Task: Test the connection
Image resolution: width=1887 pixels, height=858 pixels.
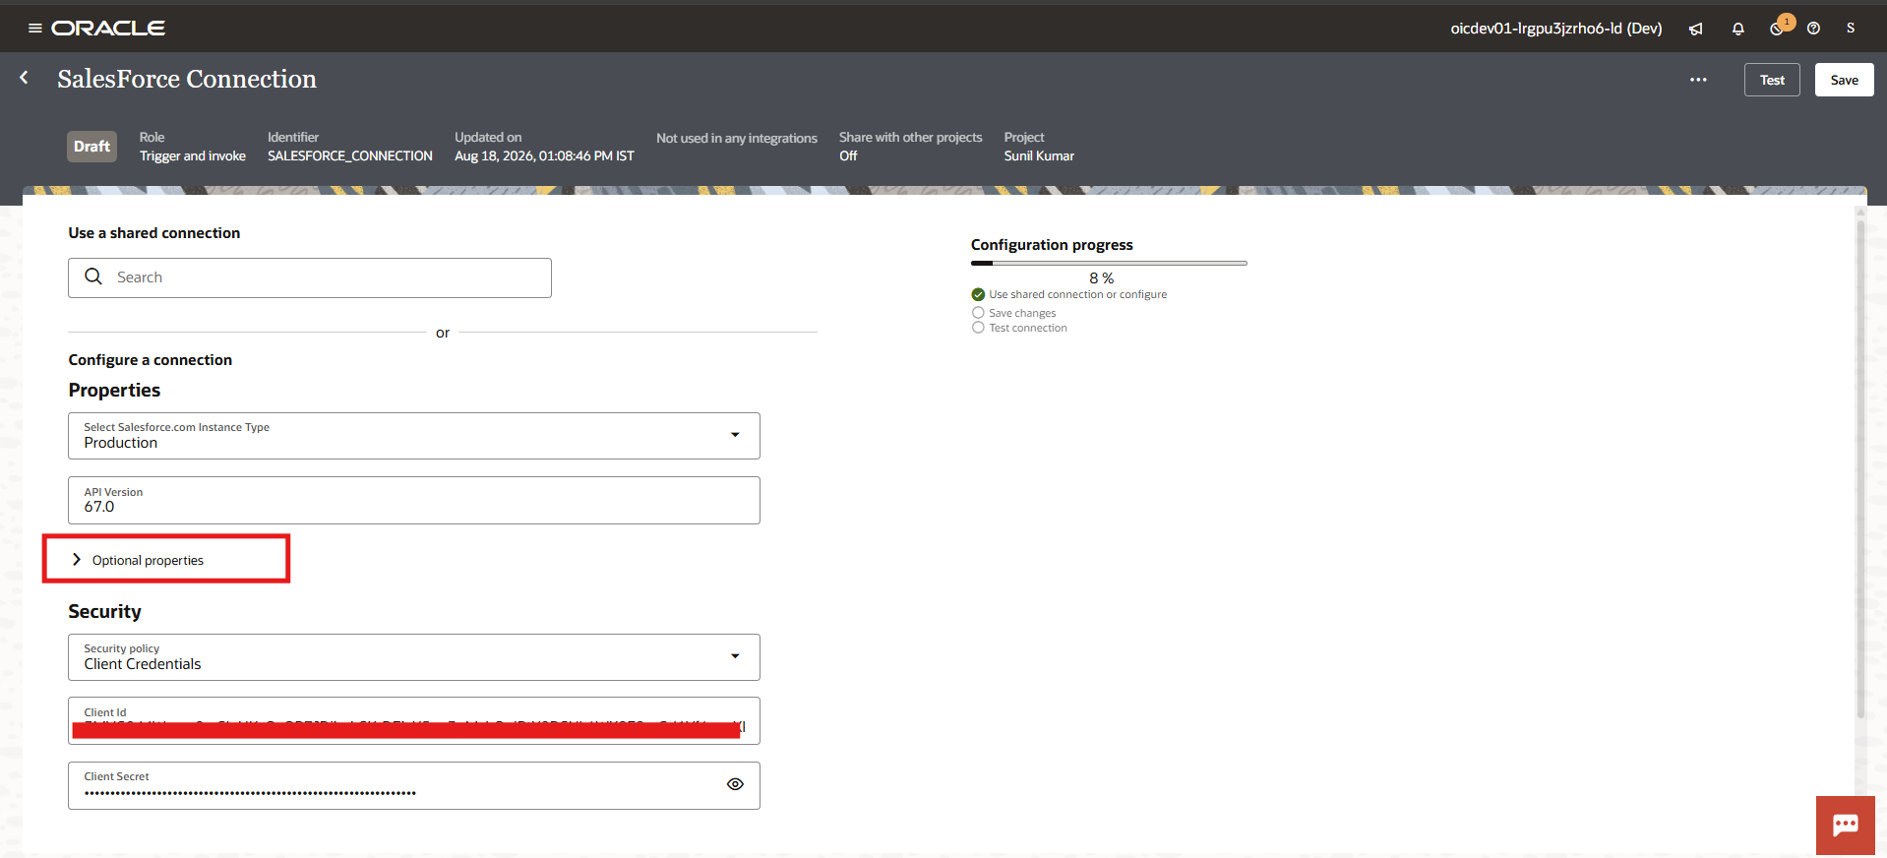Action: (1772, 80)
